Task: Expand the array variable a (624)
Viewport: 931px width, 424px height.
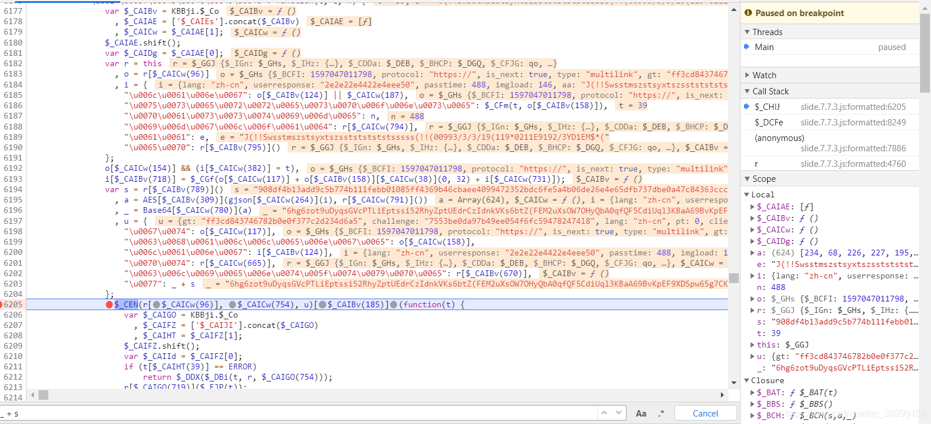Action: (x=753, y=253)
